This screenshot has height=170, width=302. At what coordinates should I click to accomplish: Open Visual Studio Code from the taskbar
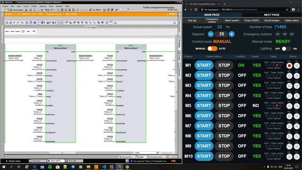(104, 167)
